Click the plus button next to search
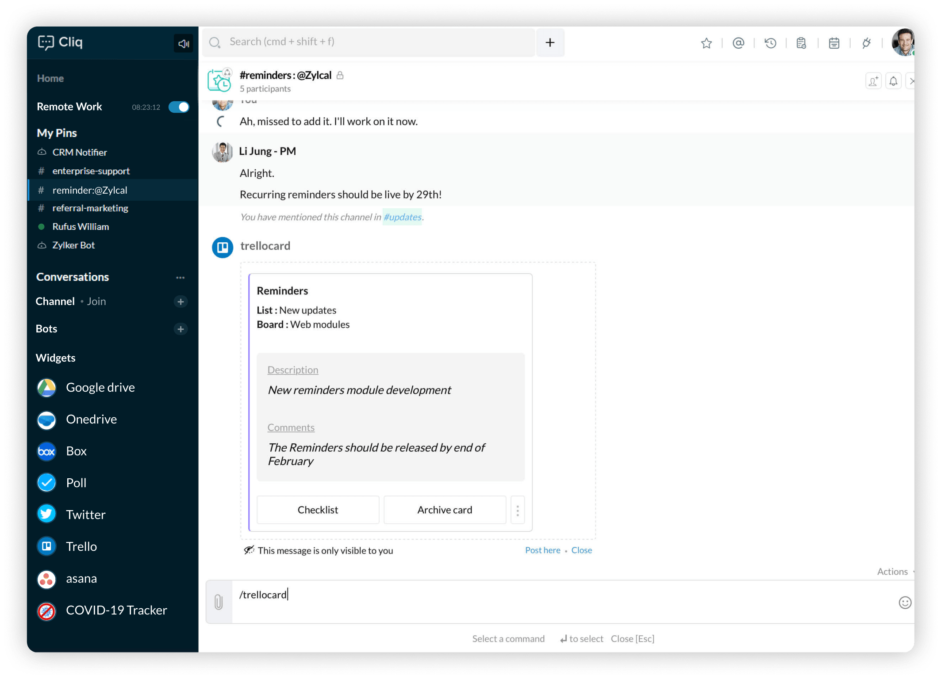This screenshot has width=941, height=679. tap(550, 42)
